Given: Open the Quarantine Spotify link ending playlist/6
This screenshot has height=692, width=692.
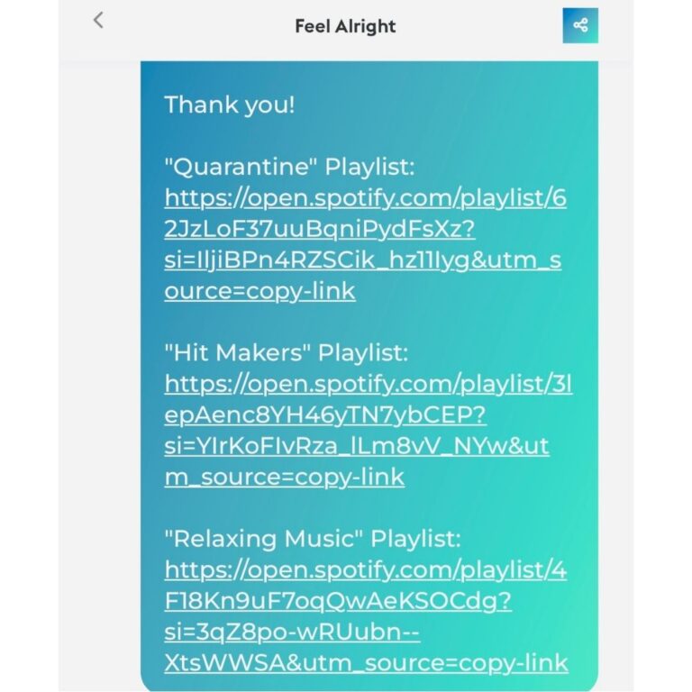Looking at the screenshot, I should [x=366, y=197].
